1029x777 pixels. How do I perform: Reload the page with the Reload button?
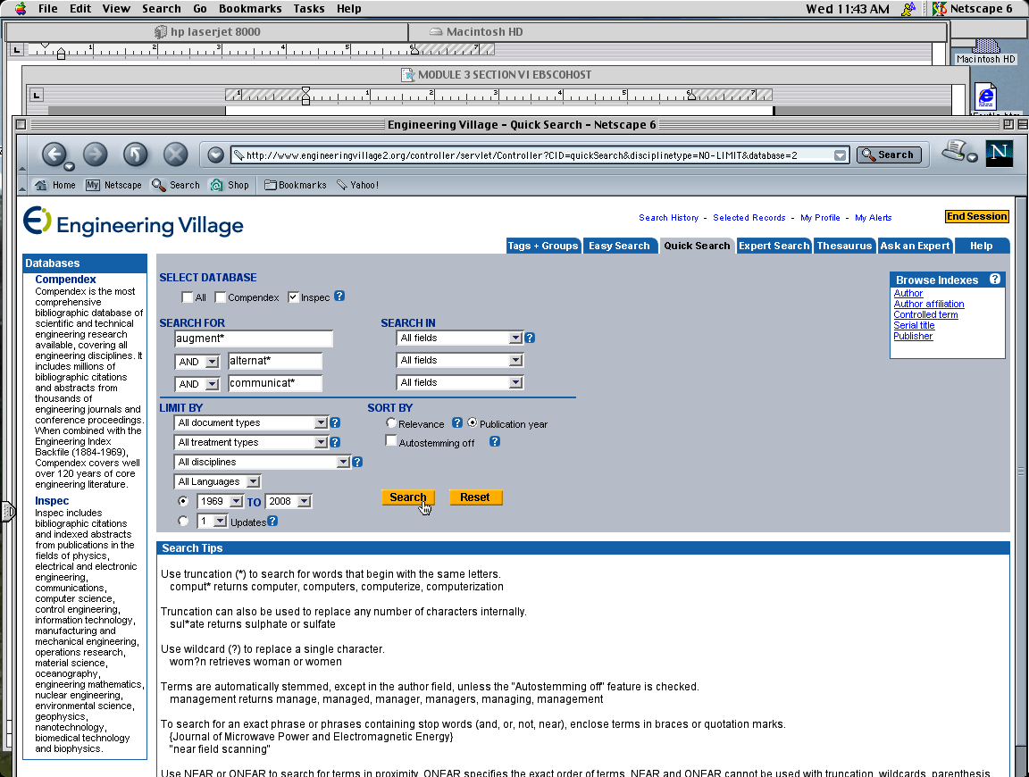coord(135,155)
